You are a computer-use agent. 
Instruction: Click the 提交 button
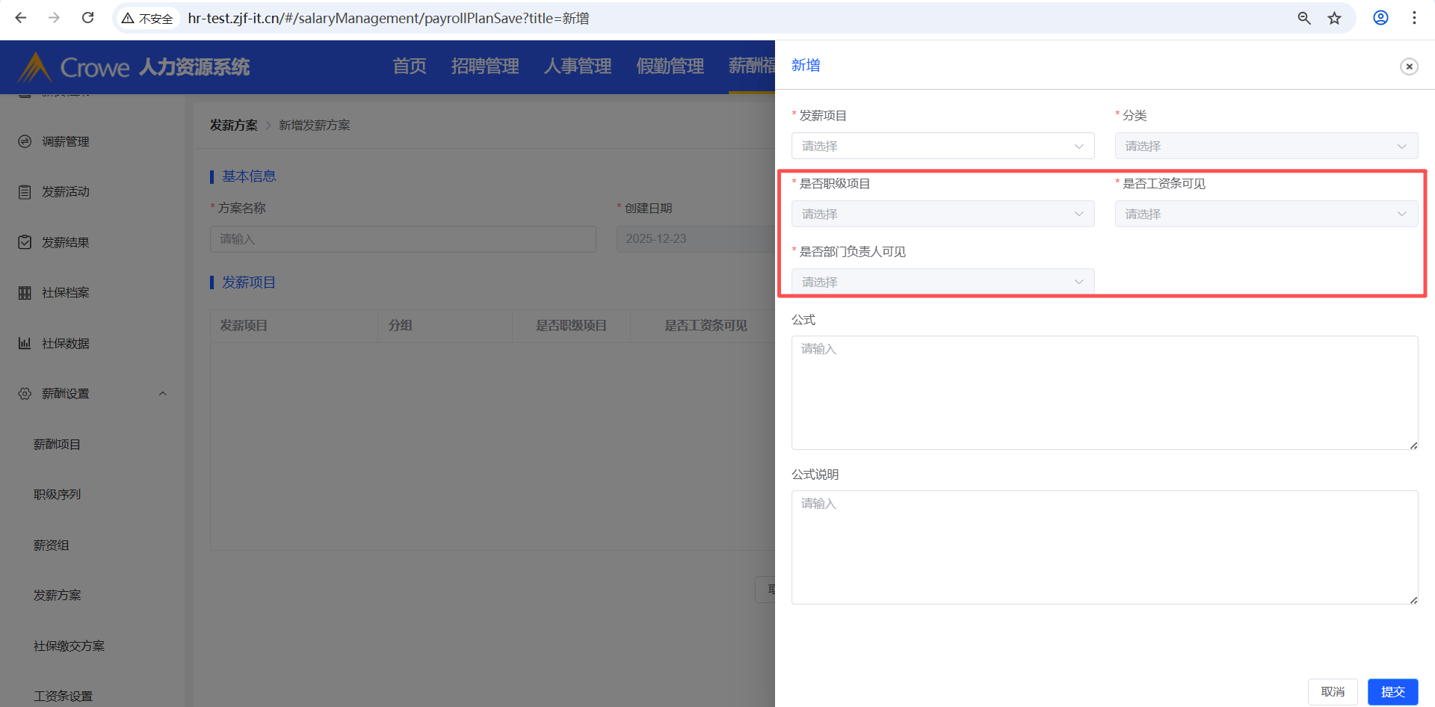pos(1392,692)
